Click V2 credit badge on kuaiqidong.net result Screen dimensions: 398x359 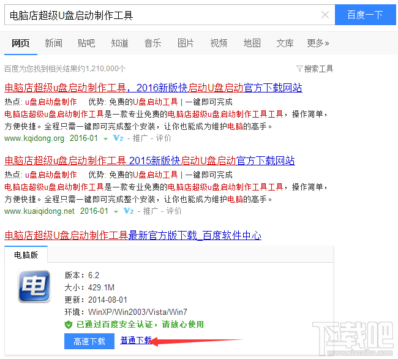129,211
